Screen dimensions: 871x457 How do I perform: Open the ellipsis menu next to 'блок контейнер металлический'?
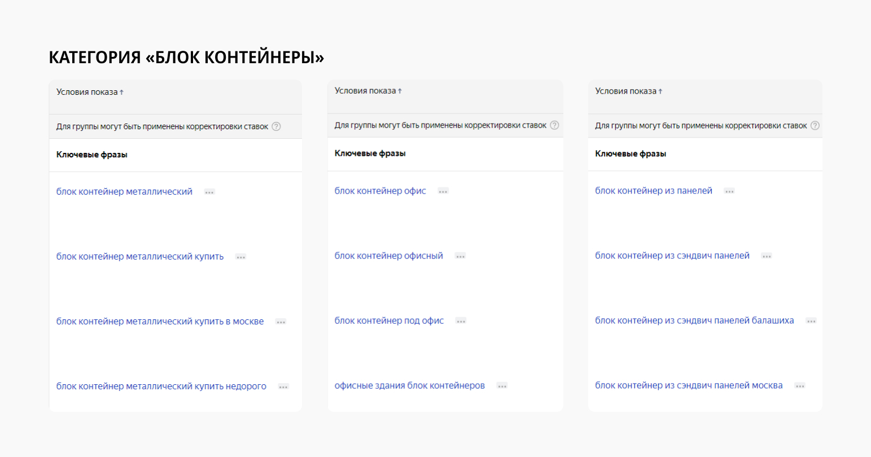[209, 191]
